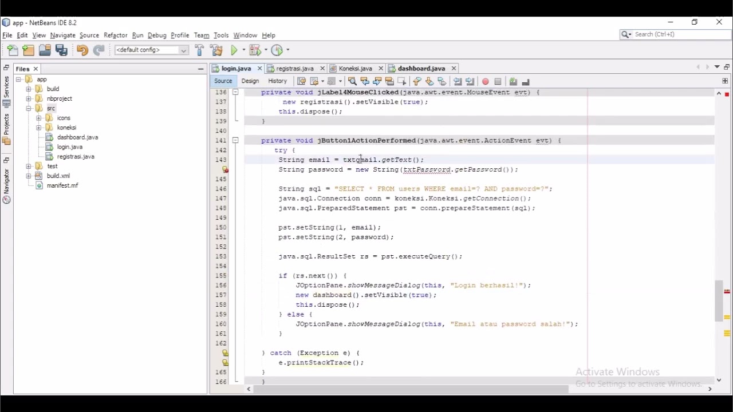Redo the last undone edit
The image size is (733, 412).
(x=99, y=50)
